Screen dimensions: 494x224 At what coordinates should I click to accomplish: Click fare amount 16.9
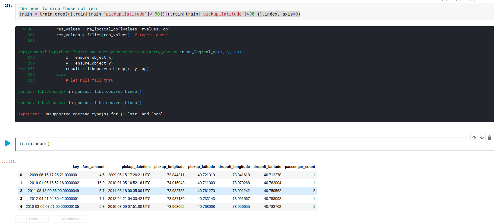tap(101, 183)
